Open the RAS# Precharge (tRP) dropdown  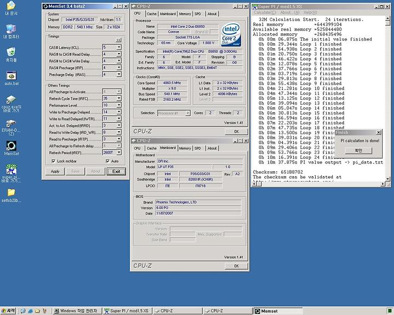click(119, 68)
